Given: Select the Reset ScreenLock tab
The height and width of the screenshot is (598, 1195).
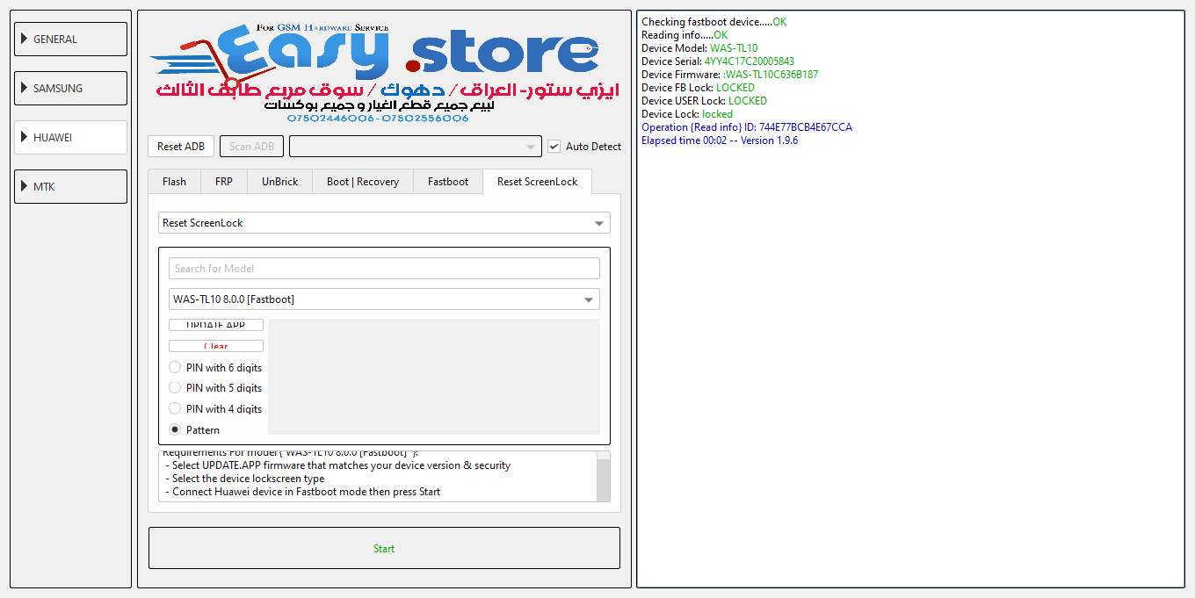Looking at the screenshot, I should [x=538, y=182].
